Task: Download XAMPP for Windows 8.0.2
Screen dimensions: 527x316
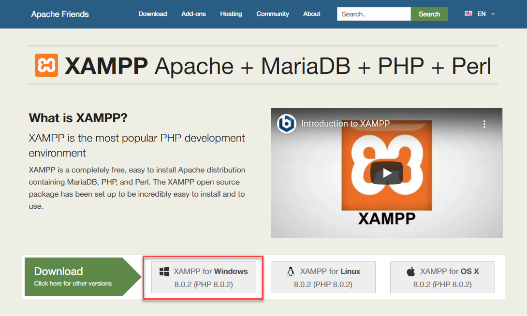Action: pyautogui.click(x=204, y=277)
